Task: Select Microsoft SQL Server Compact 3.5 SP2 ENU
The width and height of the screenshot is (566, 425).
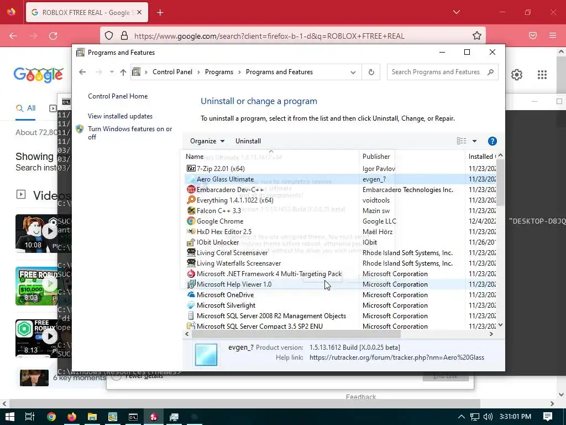Action: (340, 326)
